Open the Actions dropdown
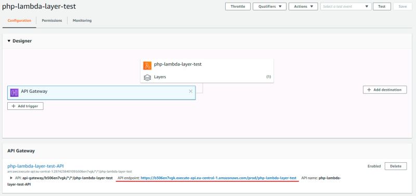 point(303,6)
